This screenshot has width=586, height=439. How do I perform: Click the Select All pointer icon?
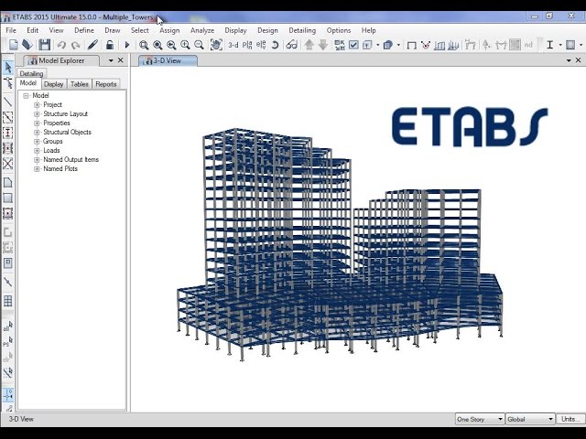tap(8, 326)
